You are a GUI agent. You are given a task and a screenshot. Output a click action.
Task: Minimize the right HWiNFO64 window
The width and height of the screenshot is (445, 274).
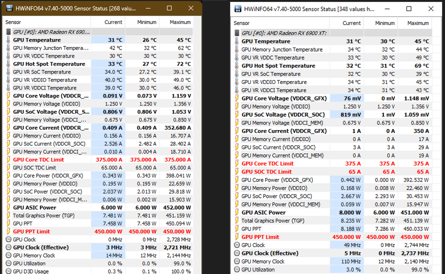[x=387, y=9]
